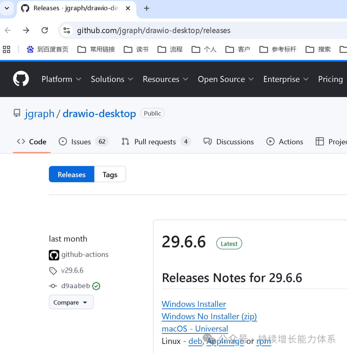This screenshot has height=353, width=347.
Task: Reload the page with the refresh icon
Action: [x=45, y=31]
